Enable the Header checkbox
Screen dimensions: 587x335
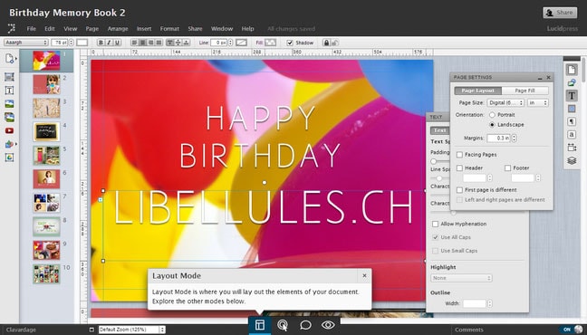[x=459, y=168]
